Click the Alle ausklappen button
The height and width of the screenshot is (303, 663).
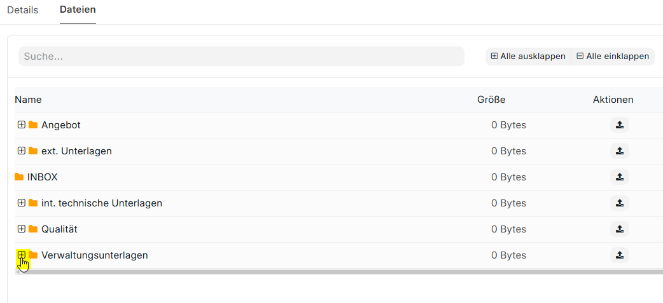pyautogui.click(x=528, y=57)
